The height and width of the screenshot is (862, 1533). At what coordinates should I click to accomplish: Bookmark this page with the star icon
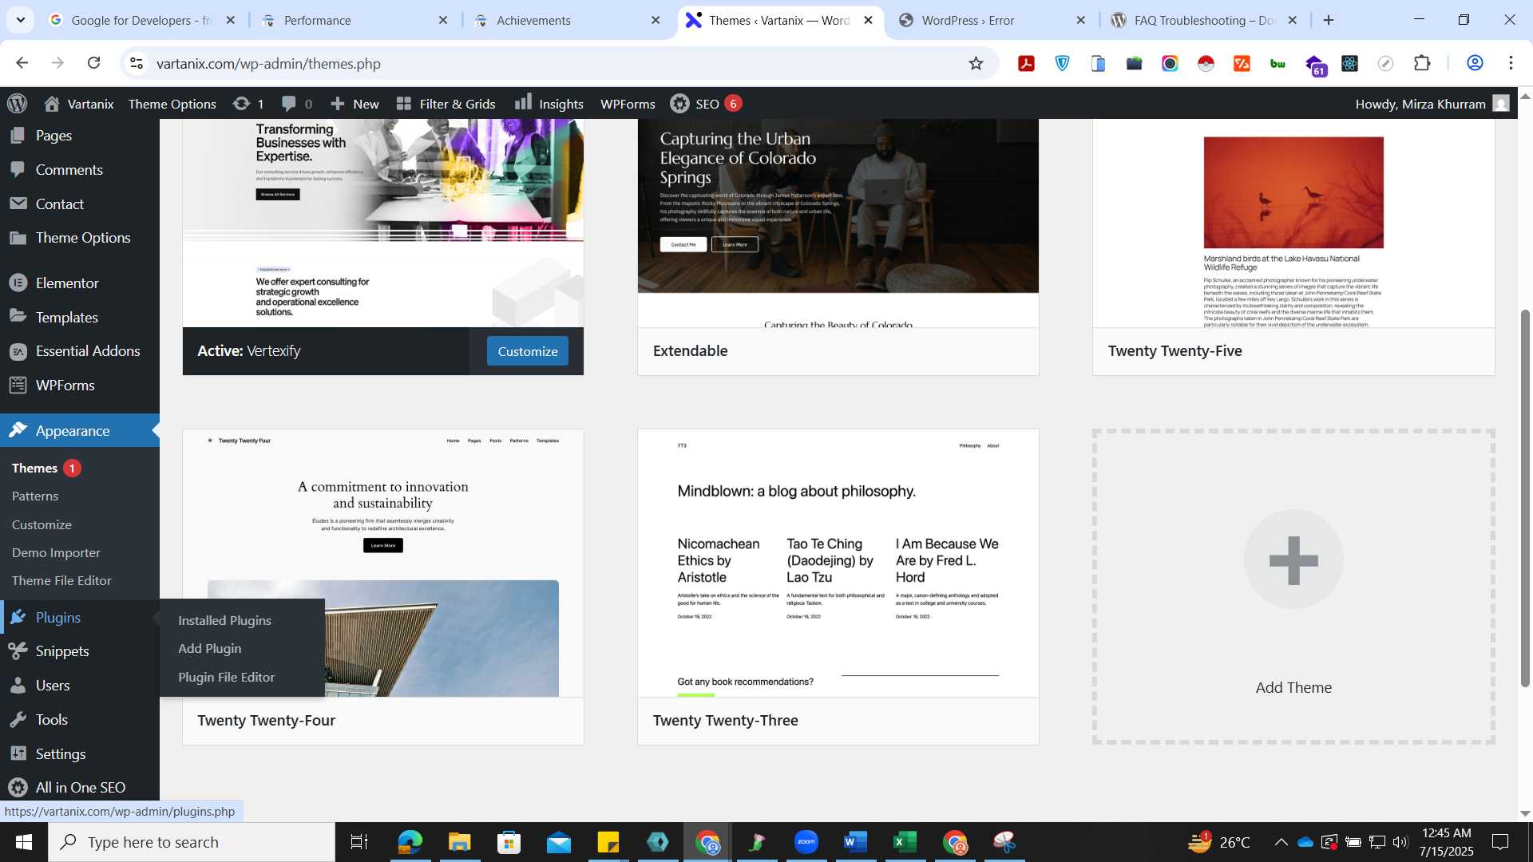pyautogui.click(x=976, y=63)
